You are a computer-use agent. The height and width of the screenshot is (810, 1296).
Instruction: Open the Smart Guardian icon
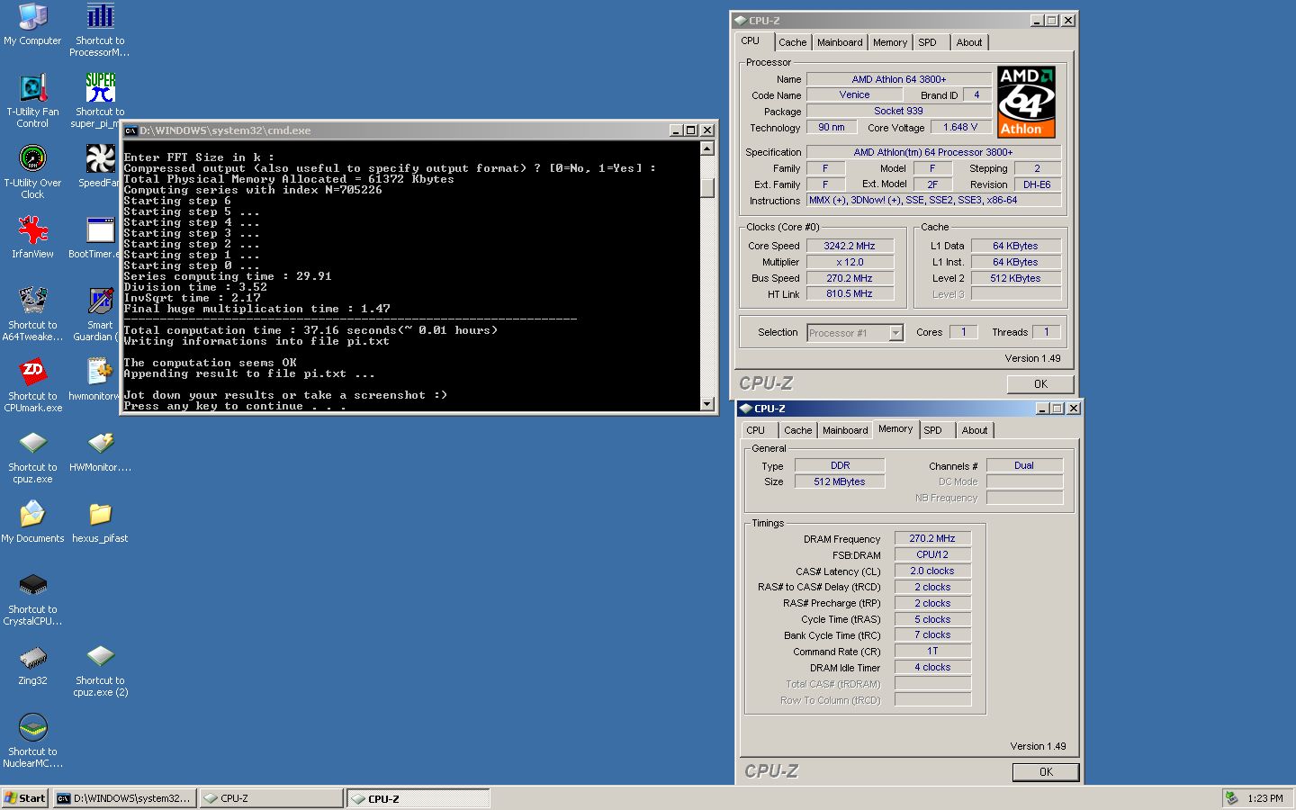(100, 301)
